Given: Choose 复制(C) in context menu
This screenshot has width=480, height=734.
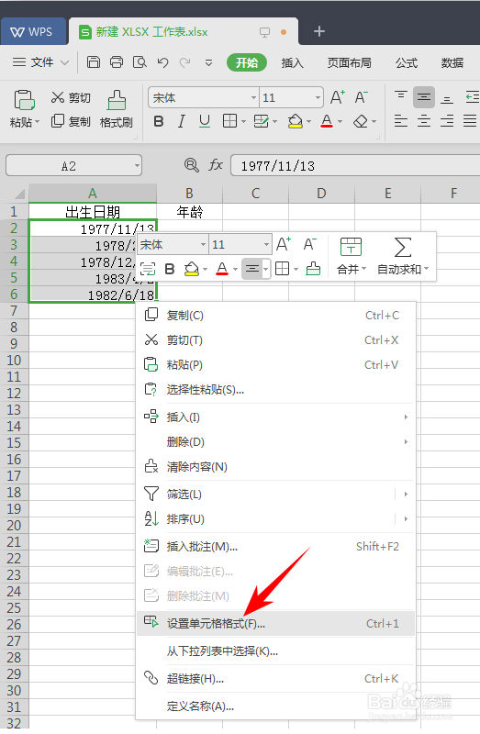Looking at the screenshot, I should pyautogui.click(x=275, y=315).
